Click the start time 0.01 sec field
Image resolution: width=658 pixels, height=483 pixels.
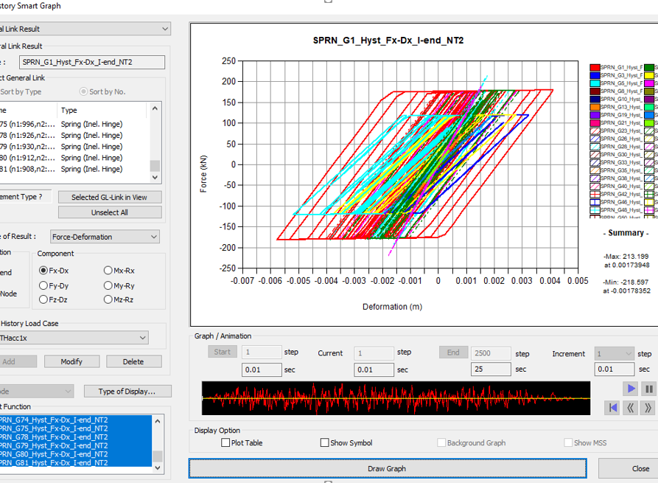click(262, 369)
